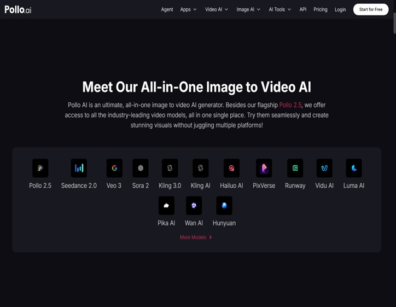Viewport: 396px width, 307px height.
Task: Click the Luma AI label text
Action: [353, 186]
